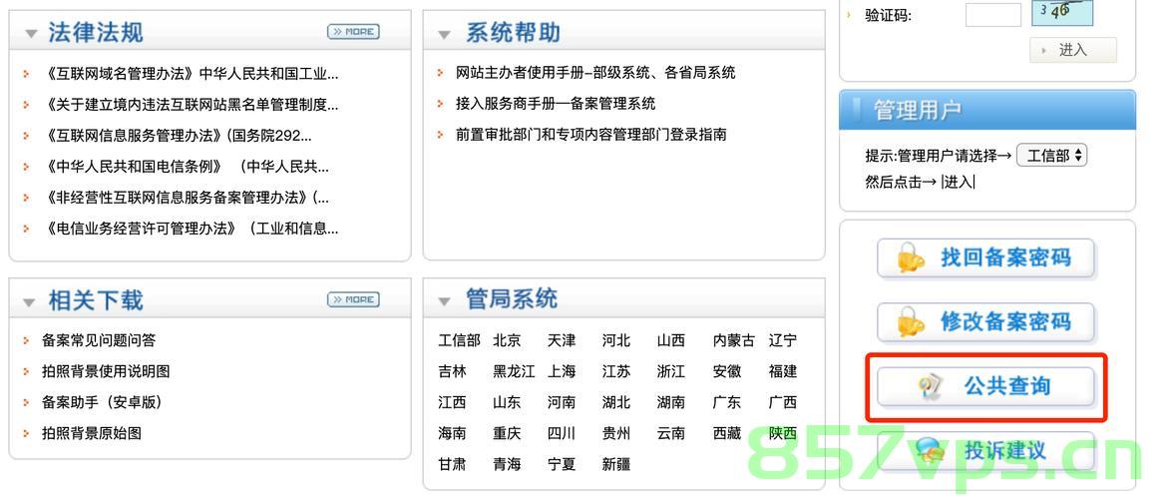
Task: Select 福建 in 管局系统 list
Action: pyautogui.click(x=783, y=372)
